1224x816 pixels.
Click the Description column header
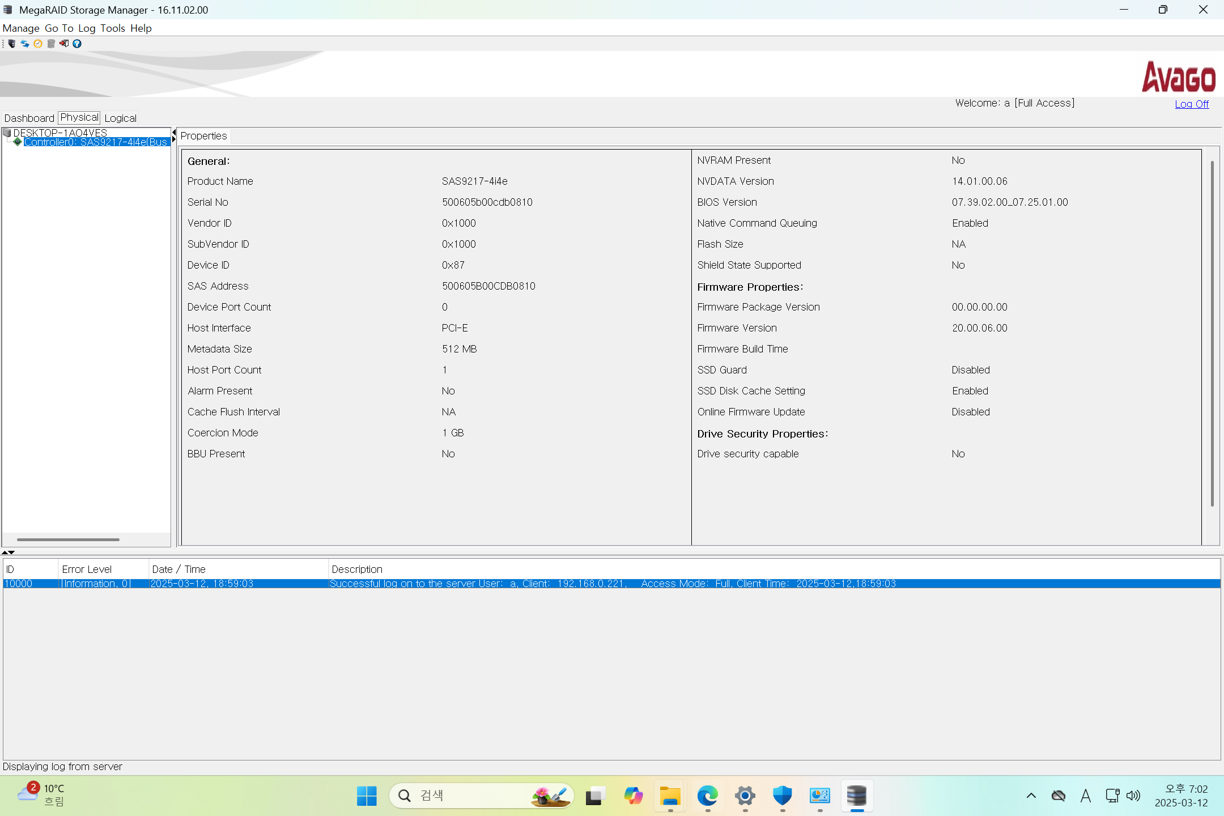pyautogui.click(x=774, y=569)
